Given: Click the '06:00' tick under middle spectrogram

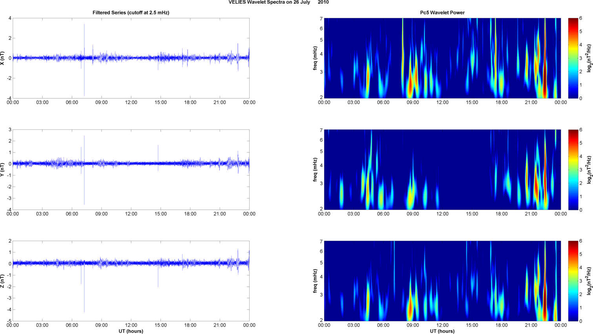Looking at the screenshot, I should [383, 214].
